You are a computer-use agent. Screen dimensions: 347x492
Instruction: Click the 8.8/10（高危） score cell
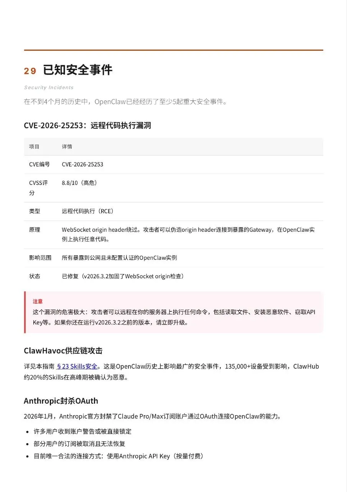79,183
